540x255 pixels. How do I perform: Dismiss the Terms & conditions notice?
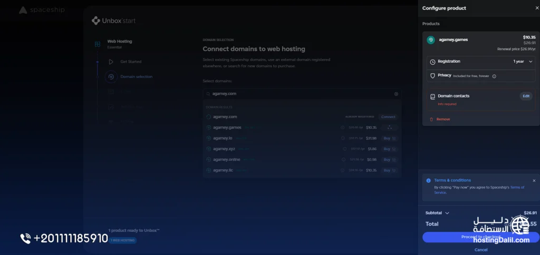[x=534, y=181]
